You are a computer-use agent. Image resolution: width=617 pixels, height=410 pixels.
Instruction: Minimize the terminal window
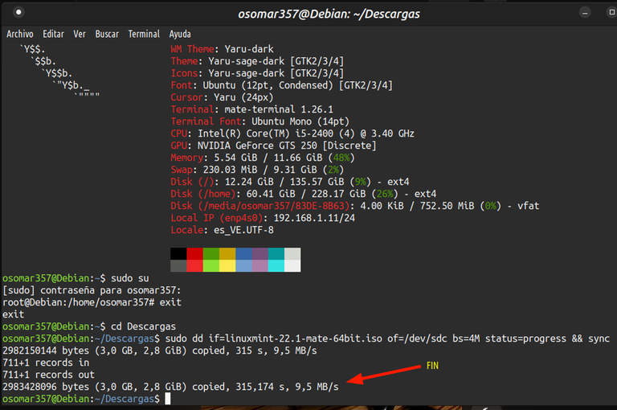point(585,13)
